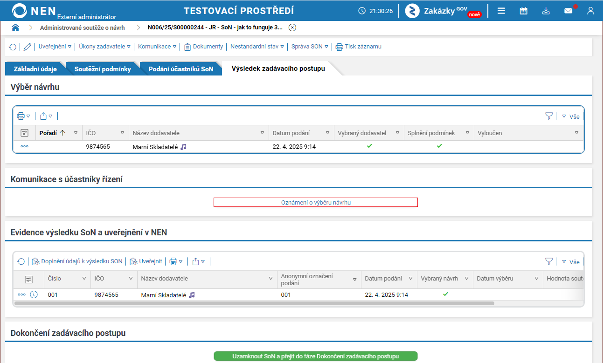Click the horizontal scrollbar in Evidence table
Image resolution: width=603 pixels, height=363 pixels.
254,303
